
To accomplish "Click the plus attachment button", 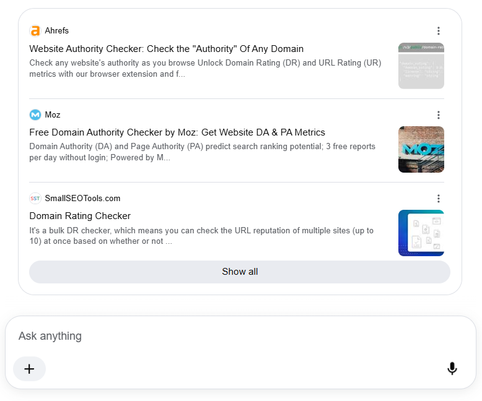I will click(x=29, y=369).
